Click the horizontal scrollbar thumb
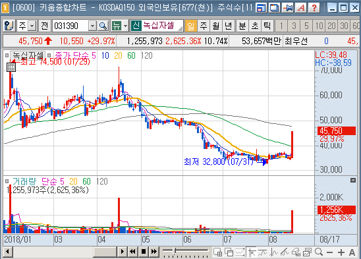 point(105,252)
